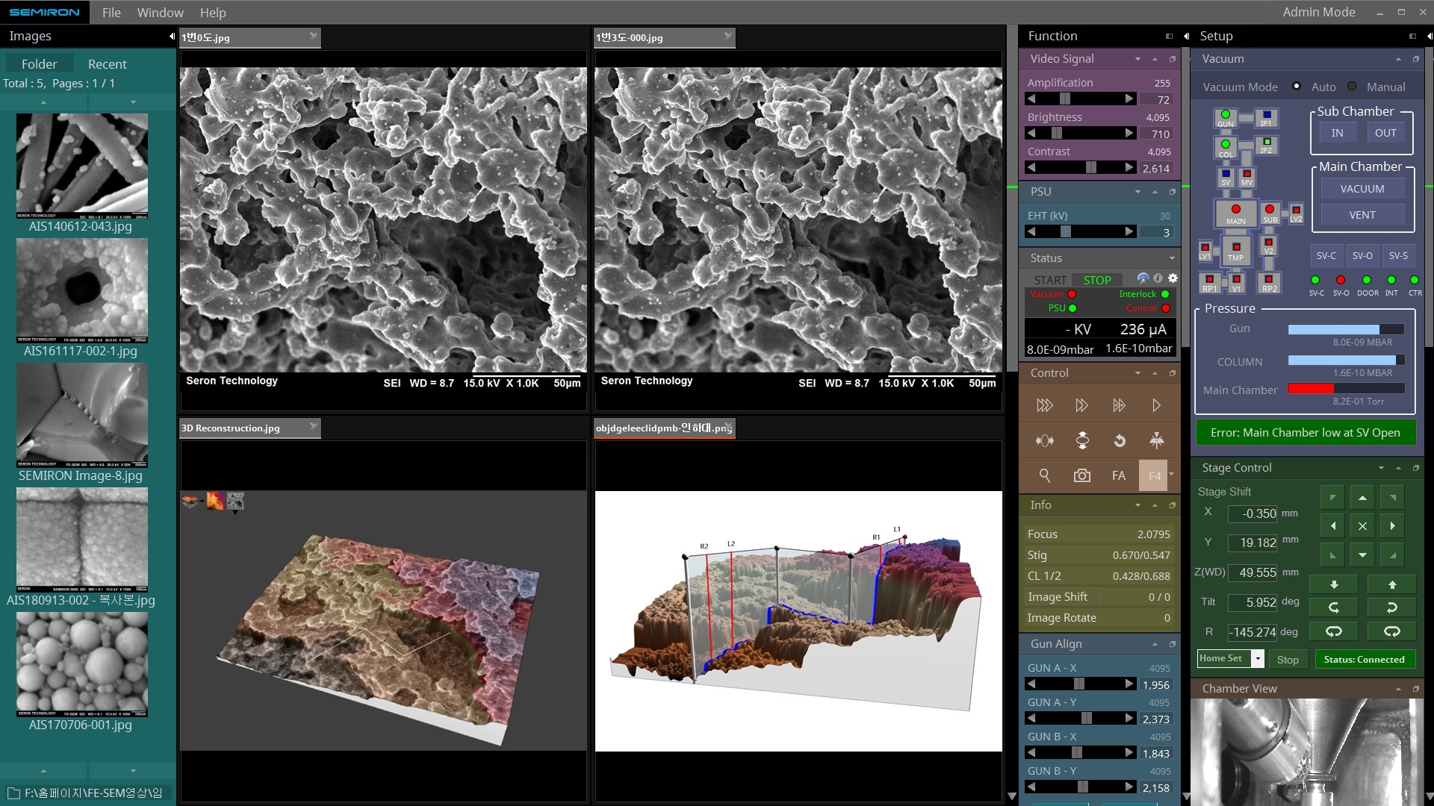The image size is (1434, 806).
Task: Move stage up with the up arrow
Action: pos(1362,498)
